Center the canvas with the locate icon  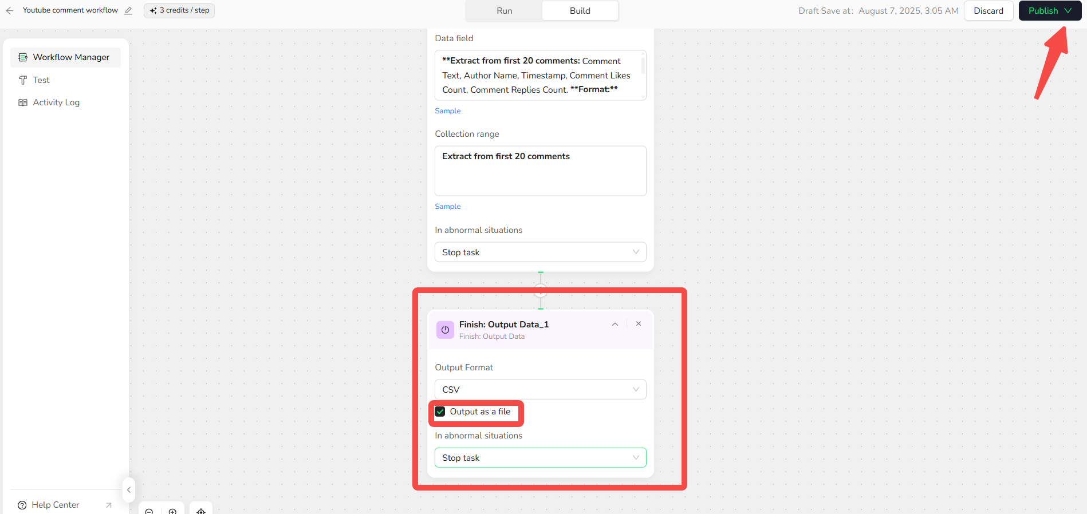tap(201, 511)
